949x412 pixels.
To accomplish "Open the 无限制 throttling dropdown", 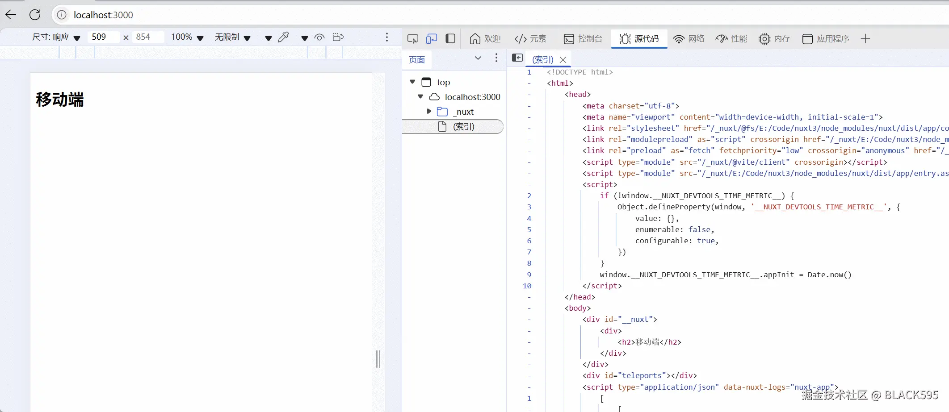I will pos(232,37).
